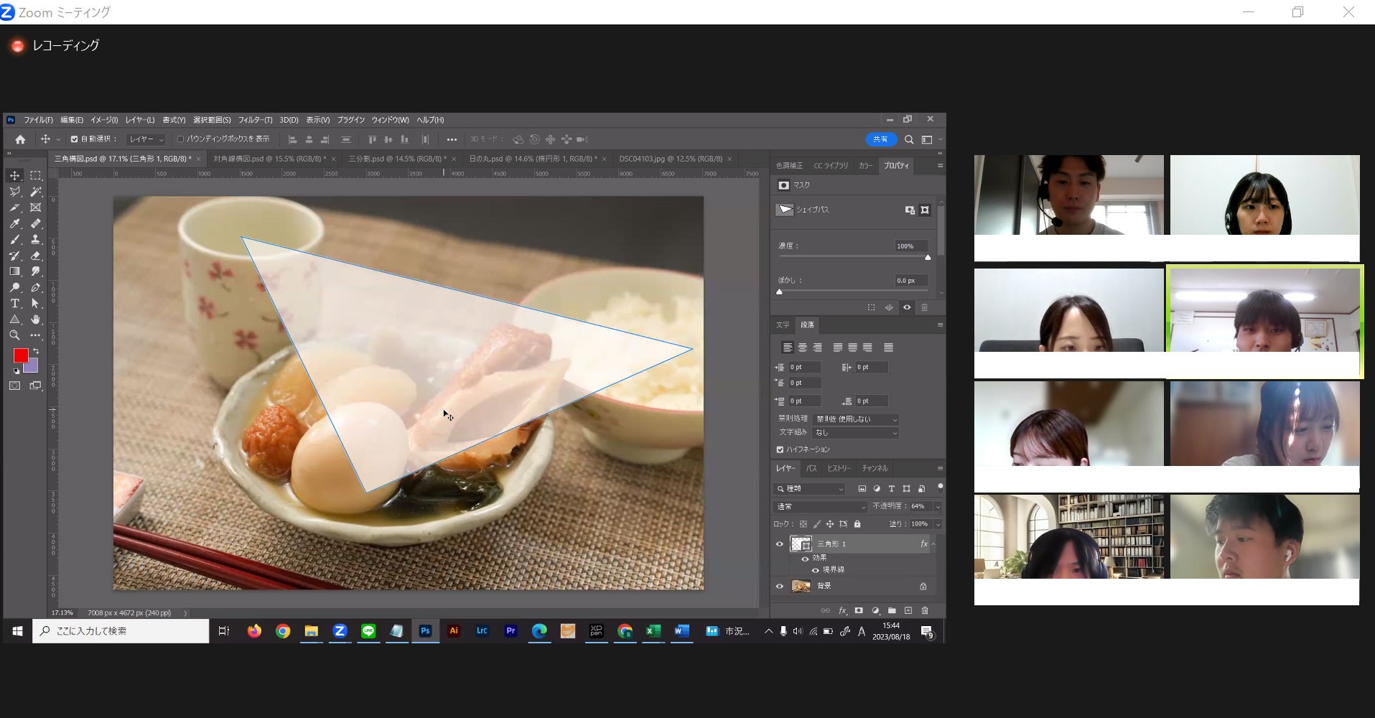Open the 種類 layer filter dropdown
This screenshot has height=718, width=1375.
coord(809,488)
